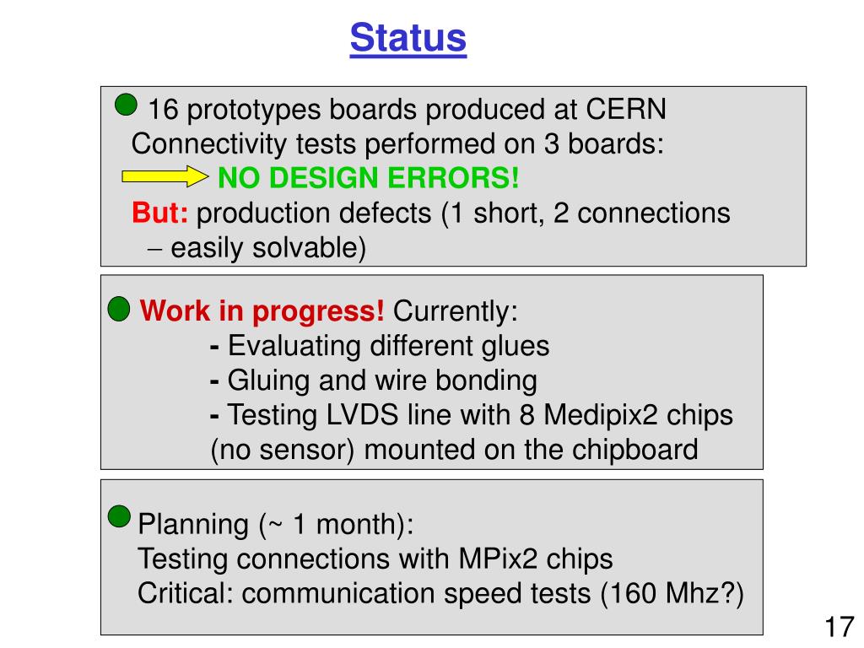Click the (no sensor) mounted on the chipboard line
This screenshot has height=648, width=864.
[455, 451]
